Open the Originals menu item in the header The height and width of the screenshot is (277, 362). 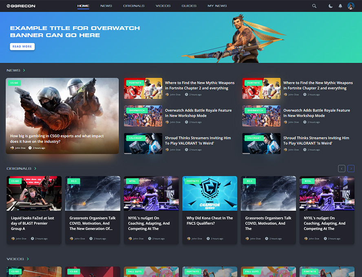point(134,6)
